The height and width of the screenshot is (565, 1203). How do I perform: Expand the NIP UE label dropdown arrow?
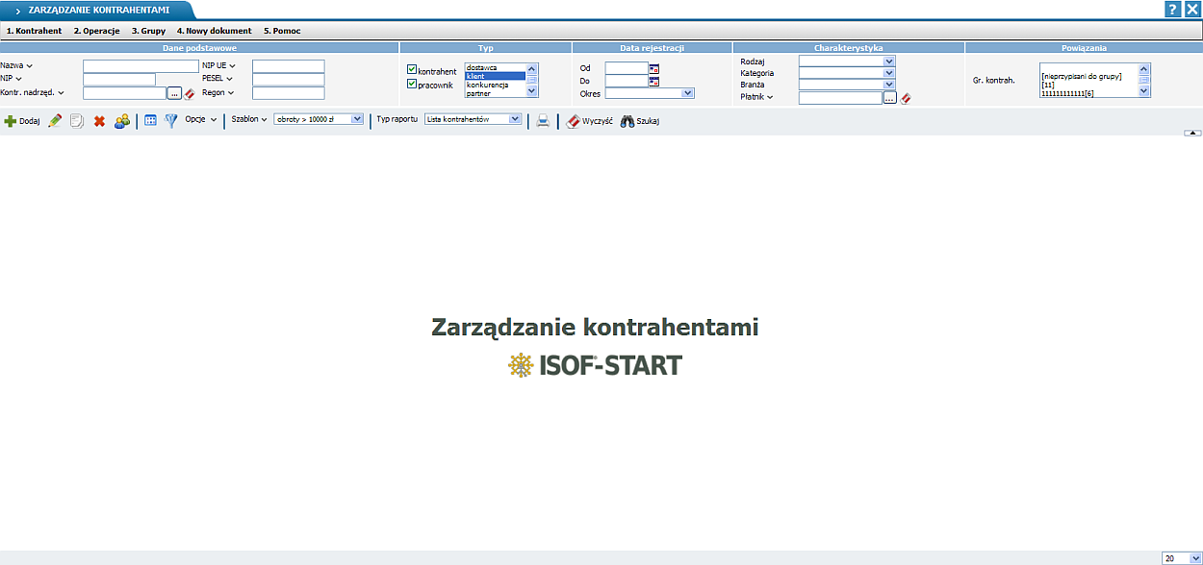click(x=232, y=65)
